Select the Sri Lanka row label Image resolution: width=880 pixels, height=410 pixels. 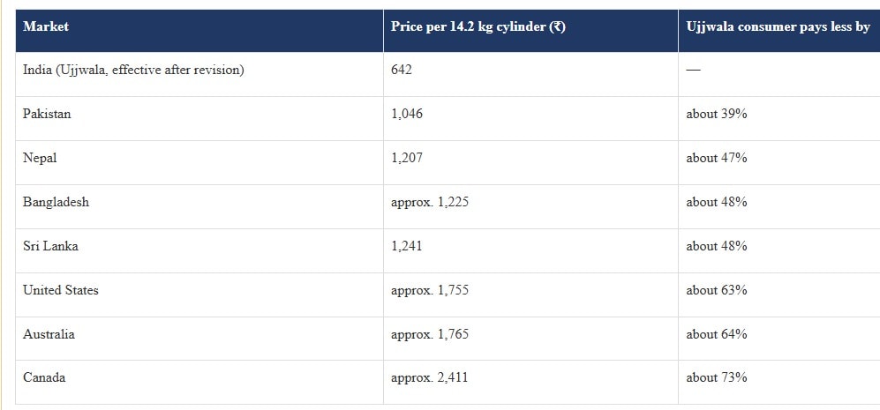[x=50, y=246]
